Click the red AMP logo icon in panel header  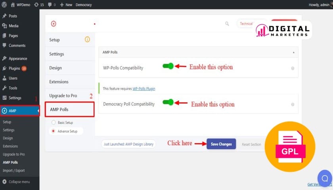(54, 24)
